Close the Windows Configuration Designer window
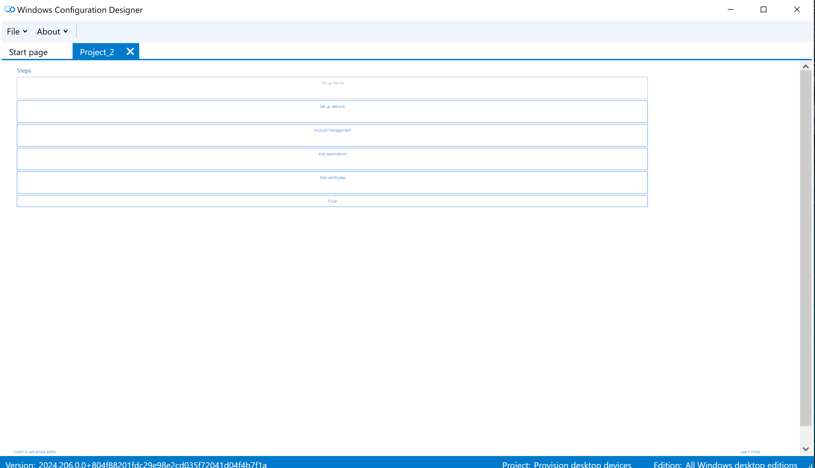Viewport: 815px width, 468px height. [x=797, y=10]
